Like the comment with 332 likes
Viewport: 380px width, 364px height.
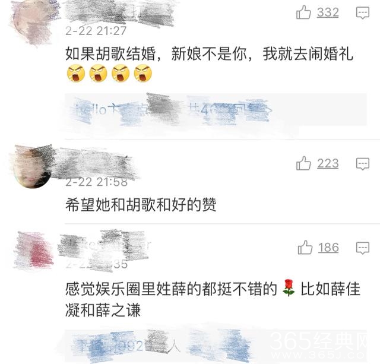[303, 12]
